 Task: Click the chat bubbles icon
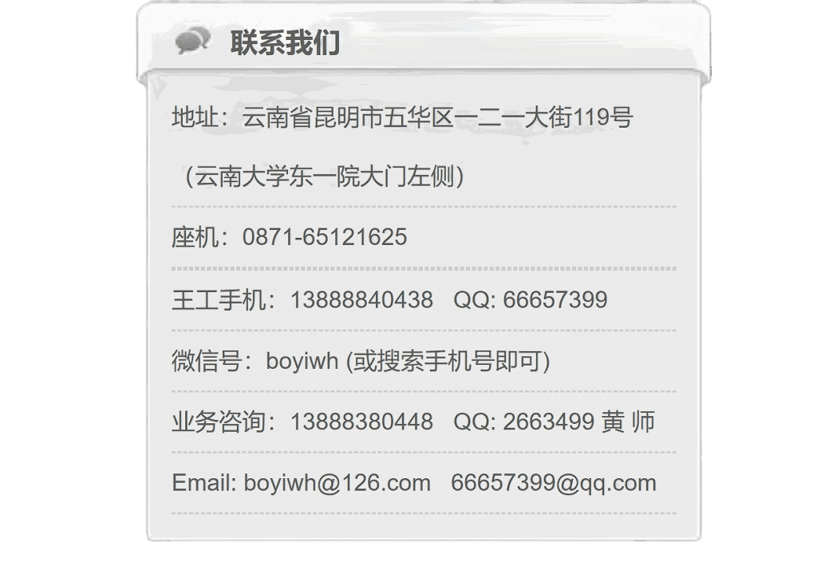pyautogui.click(x=193, y=42)
